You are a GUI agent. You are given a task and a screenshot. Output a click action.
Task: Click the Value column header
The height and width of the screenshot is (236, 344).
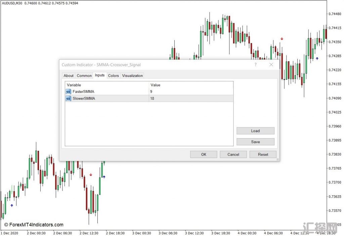point(191,85)
